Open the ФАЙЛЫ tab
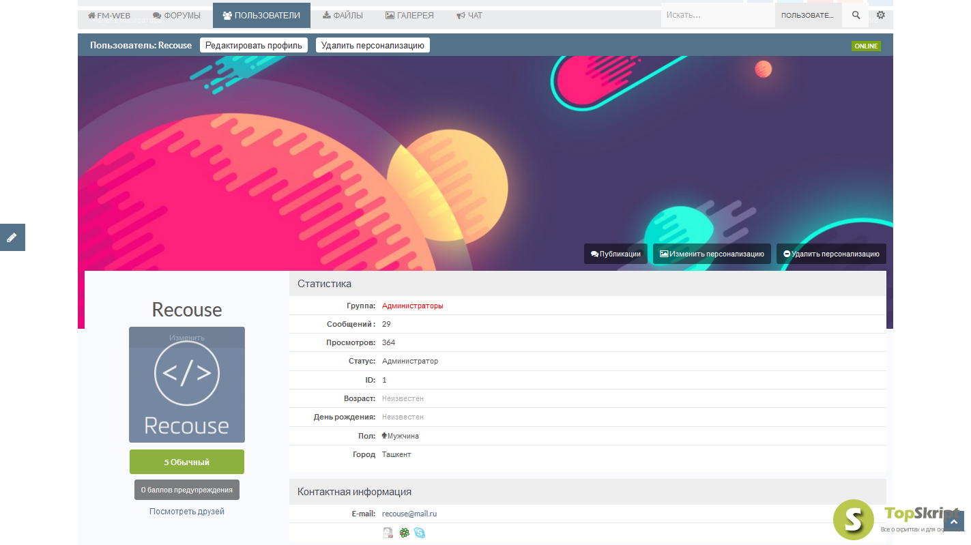Image resolution: width=971 pixels, height=545 pixels. click(x=343, y=15)
